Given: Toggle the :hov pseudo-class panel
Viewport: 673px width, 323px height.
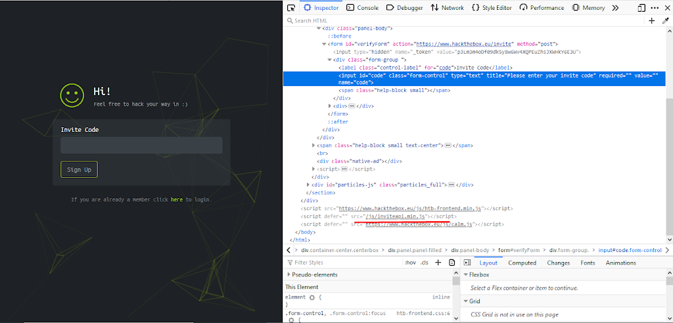Looking at the screenshot, I should click(410, 263).
